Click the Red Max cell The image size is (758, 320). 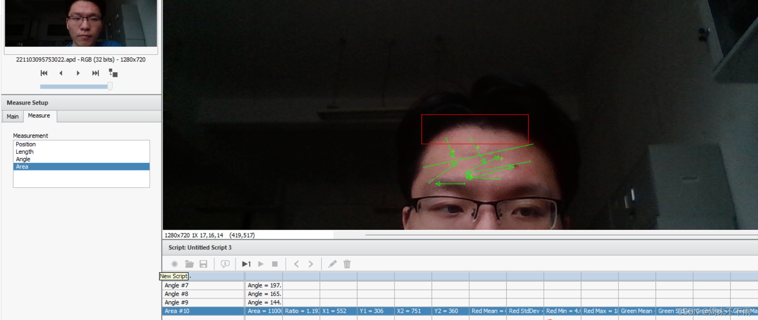tap(600, 311)
